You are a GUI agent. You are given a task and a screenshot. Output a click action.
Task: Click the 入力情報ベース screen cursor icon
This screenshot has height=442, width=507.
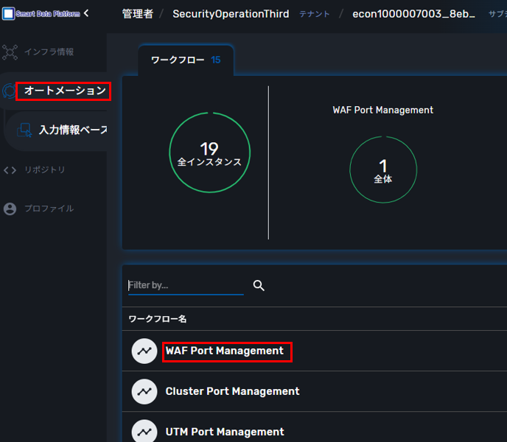pyautogui.click(x=24, y=130)
